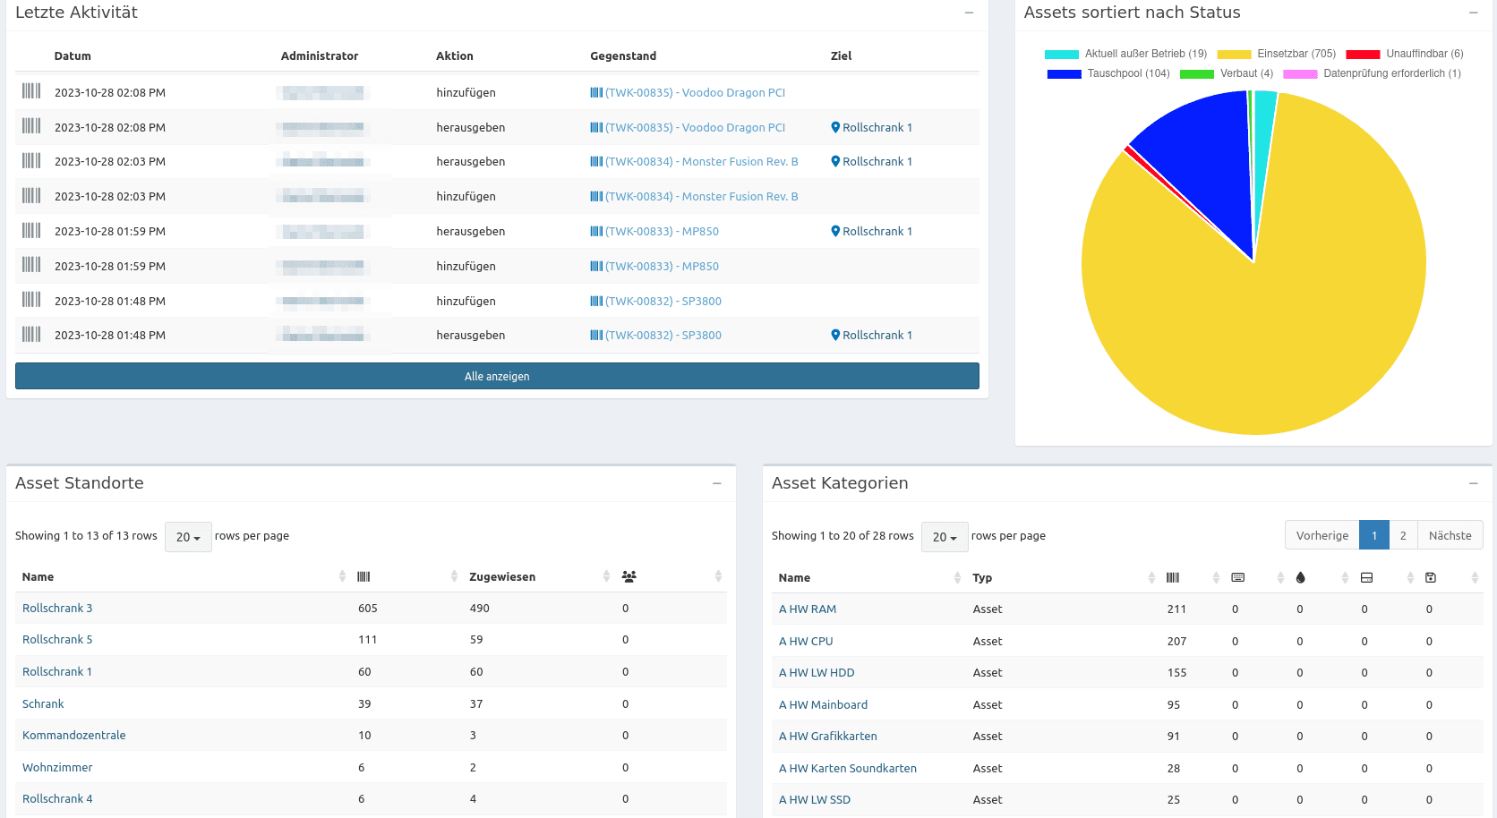Toggle Verbaut legend entry
The width and height of the screenshot is (1497, 818).
click(x=1227, y=73)
